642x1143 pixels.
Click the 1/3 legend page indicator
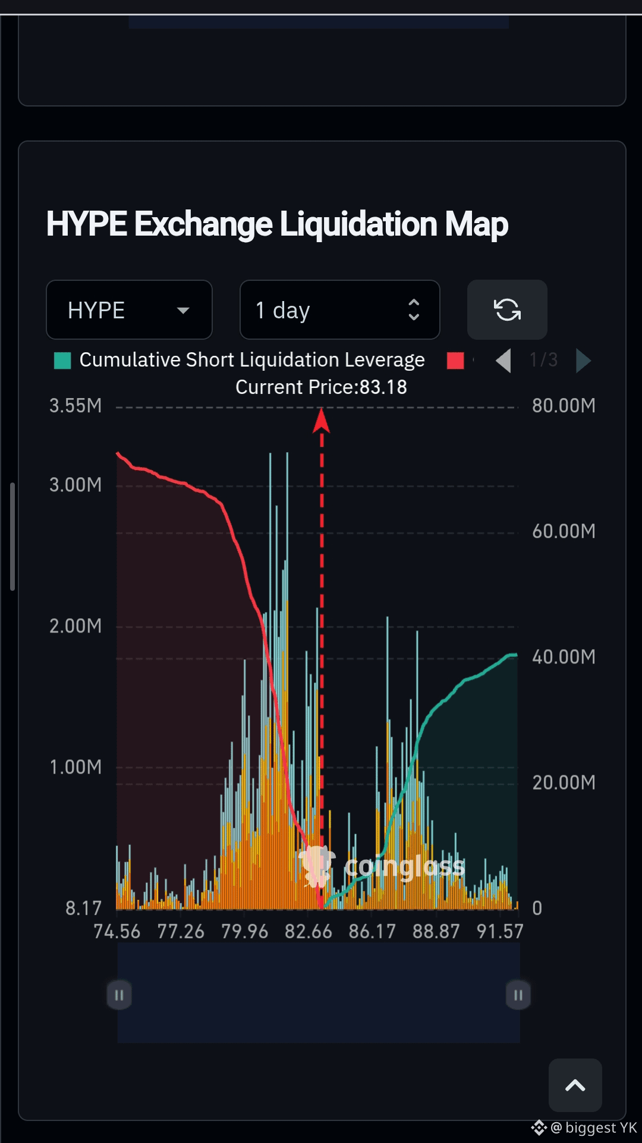[x=543, y=360]
